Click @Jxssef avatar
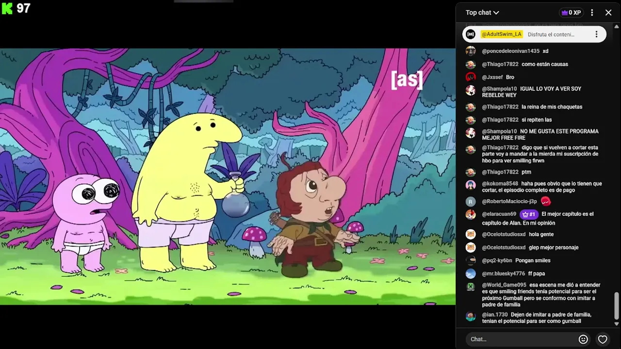 click(471, 77)
